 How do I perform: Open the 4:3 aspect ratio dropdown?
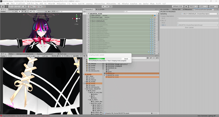click(x=18, y=56)
